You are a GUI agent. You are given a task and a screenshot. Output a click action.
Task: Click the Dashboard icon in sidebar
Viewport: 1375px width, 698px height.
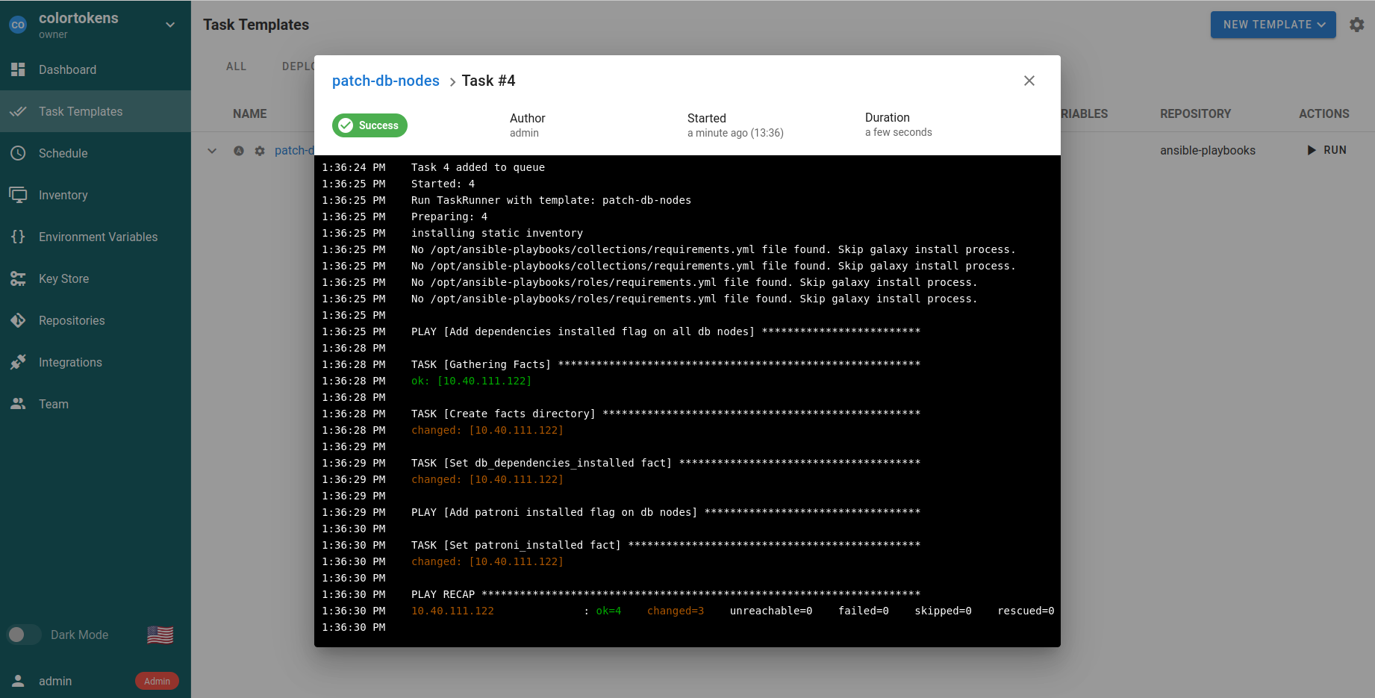pos(18,69)
